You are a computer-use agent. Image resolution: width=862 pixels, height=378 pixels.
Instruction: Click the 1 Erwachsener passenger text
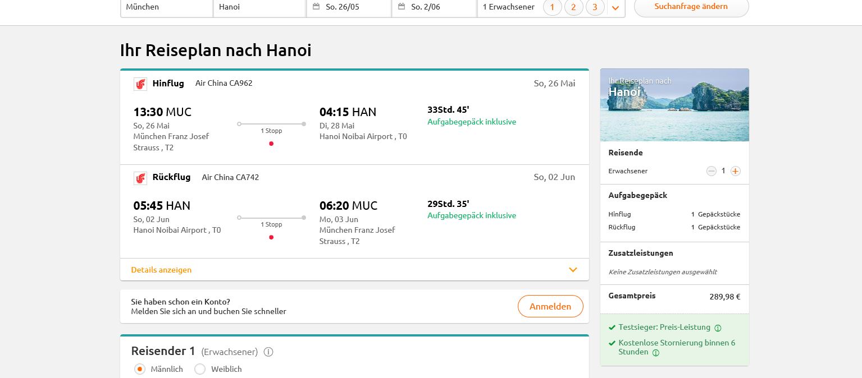(509, 7)
